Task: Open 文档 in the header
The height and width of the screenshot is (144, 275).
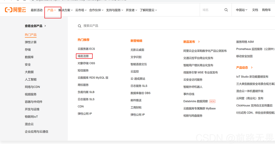Action: tap(255, 10)
